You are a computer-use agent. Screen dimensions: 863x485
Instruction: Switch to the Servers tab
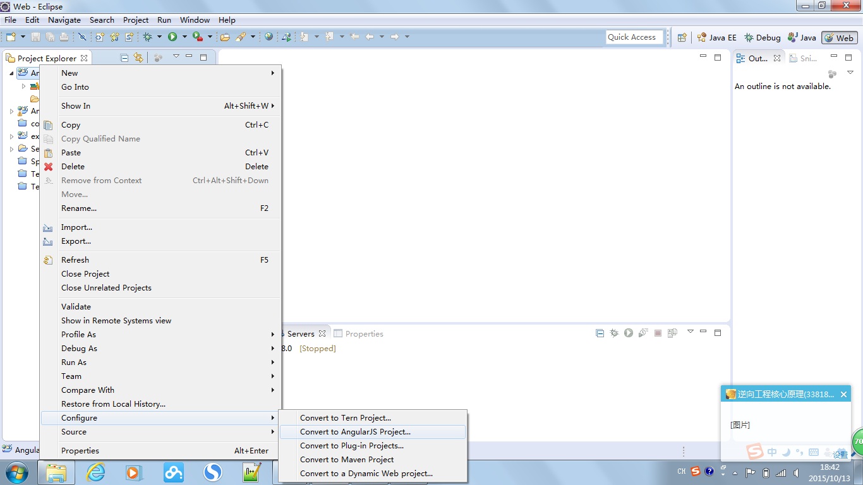tap(301, 333)
